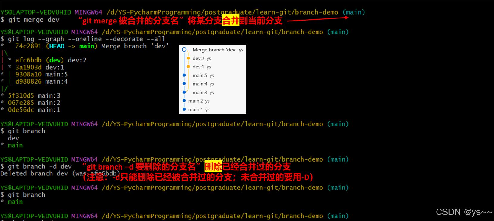The height and width of the screenshot is (221, 494).
Task: Select the "main:3" label in the graph panel
Action: [x=200, y=92]
